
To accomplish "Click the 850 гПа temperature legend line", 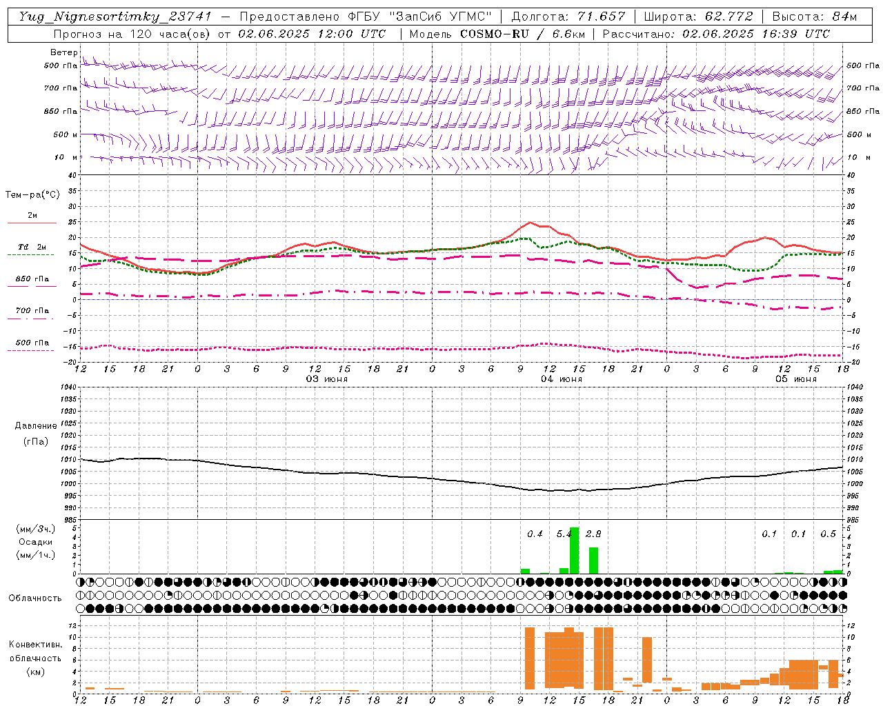I will (x=32, y=281).
